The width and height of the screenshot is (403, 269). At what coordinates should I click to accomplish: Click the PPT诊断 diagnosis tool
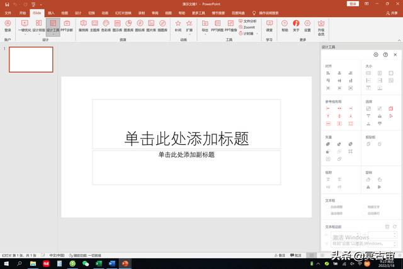coord(67,25)
